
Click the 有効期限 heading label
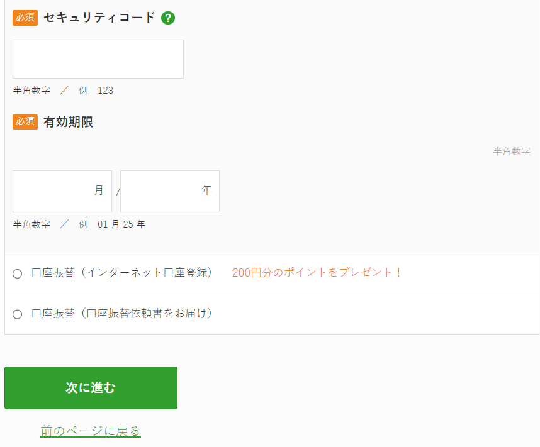point(68,122)
